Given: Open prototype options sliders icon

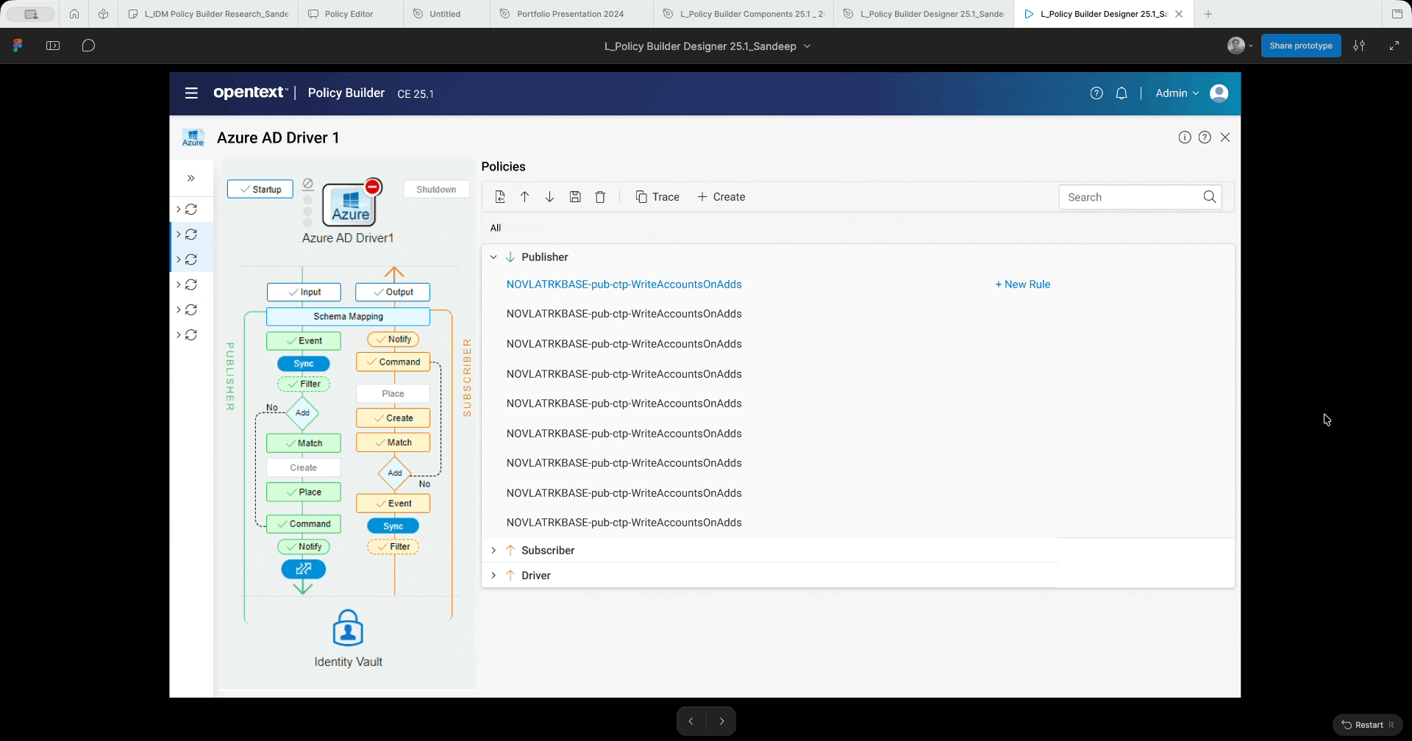Looking at the screenshot, I should [1359, 46].
